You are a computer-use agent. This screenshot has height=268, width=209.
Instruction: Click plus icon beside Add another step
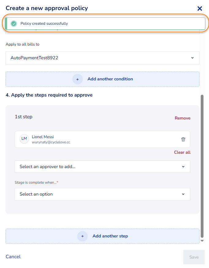(82, 236)
